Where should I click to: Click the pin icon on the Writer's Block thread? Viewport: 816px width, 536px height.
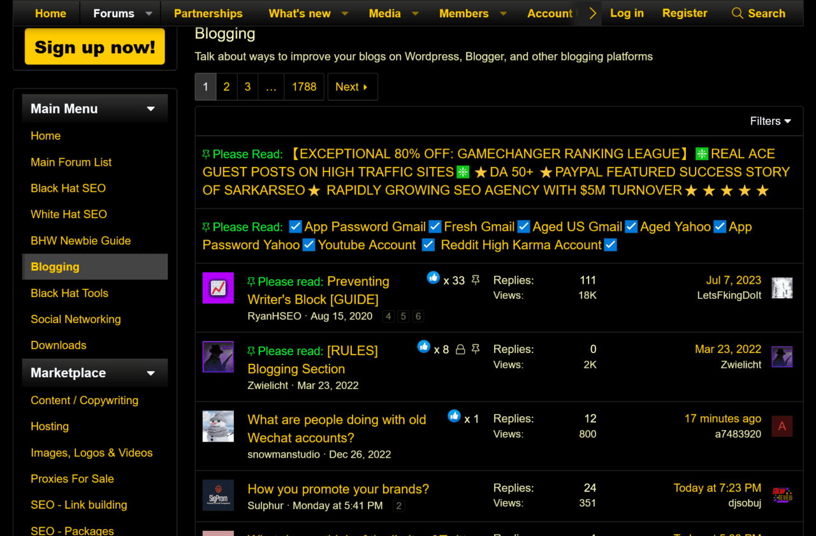click(x=476, y=280)
